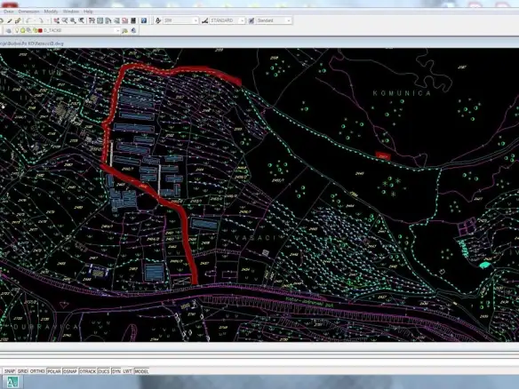Click the Zoom Previous icon

click(81, 20)
